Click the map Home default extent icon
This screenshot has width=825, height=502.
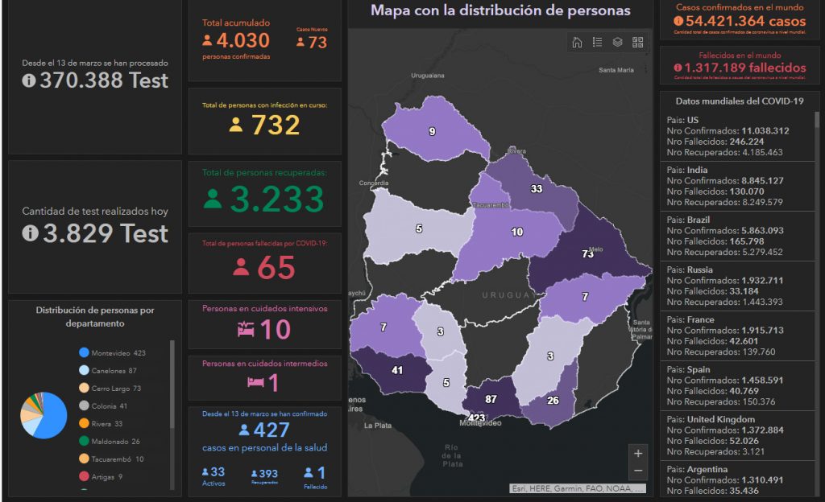577,43
